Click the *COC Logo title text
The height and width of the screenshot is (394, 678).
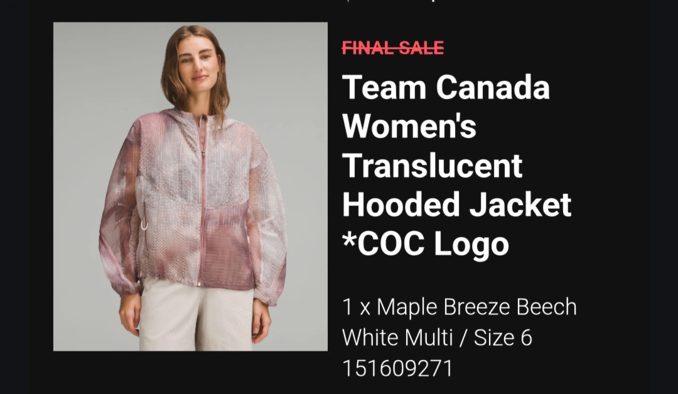coord(426,243)
